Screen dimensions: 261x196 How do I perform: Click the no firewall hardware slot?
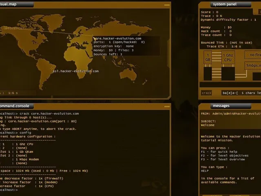(x=253, y=55)
